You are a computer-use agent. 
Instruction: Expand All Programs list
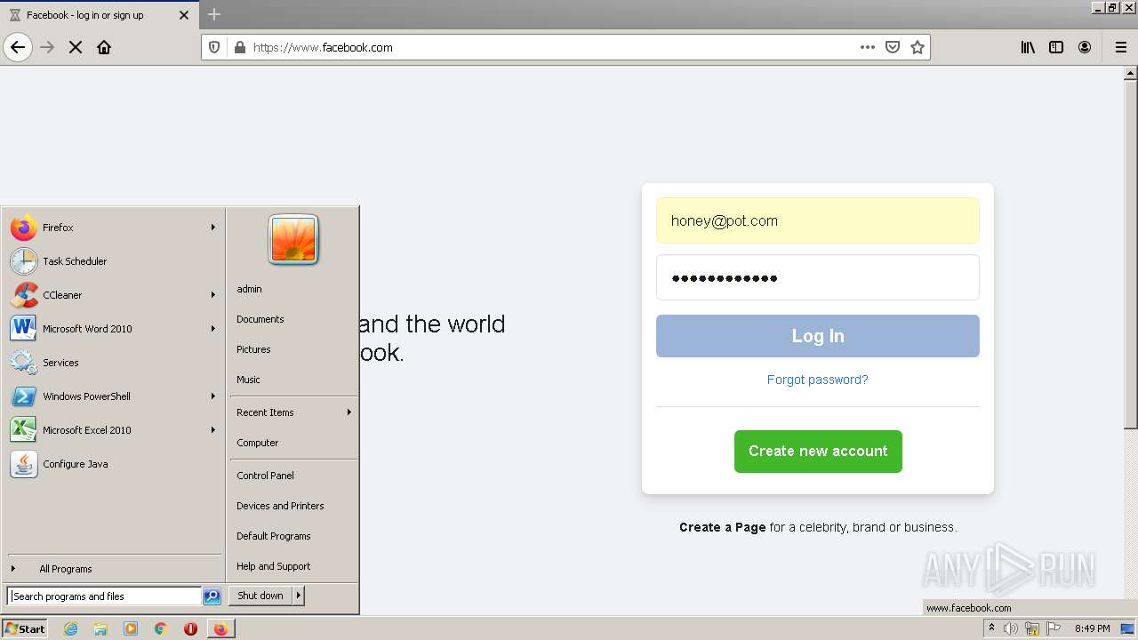(113, 569)
